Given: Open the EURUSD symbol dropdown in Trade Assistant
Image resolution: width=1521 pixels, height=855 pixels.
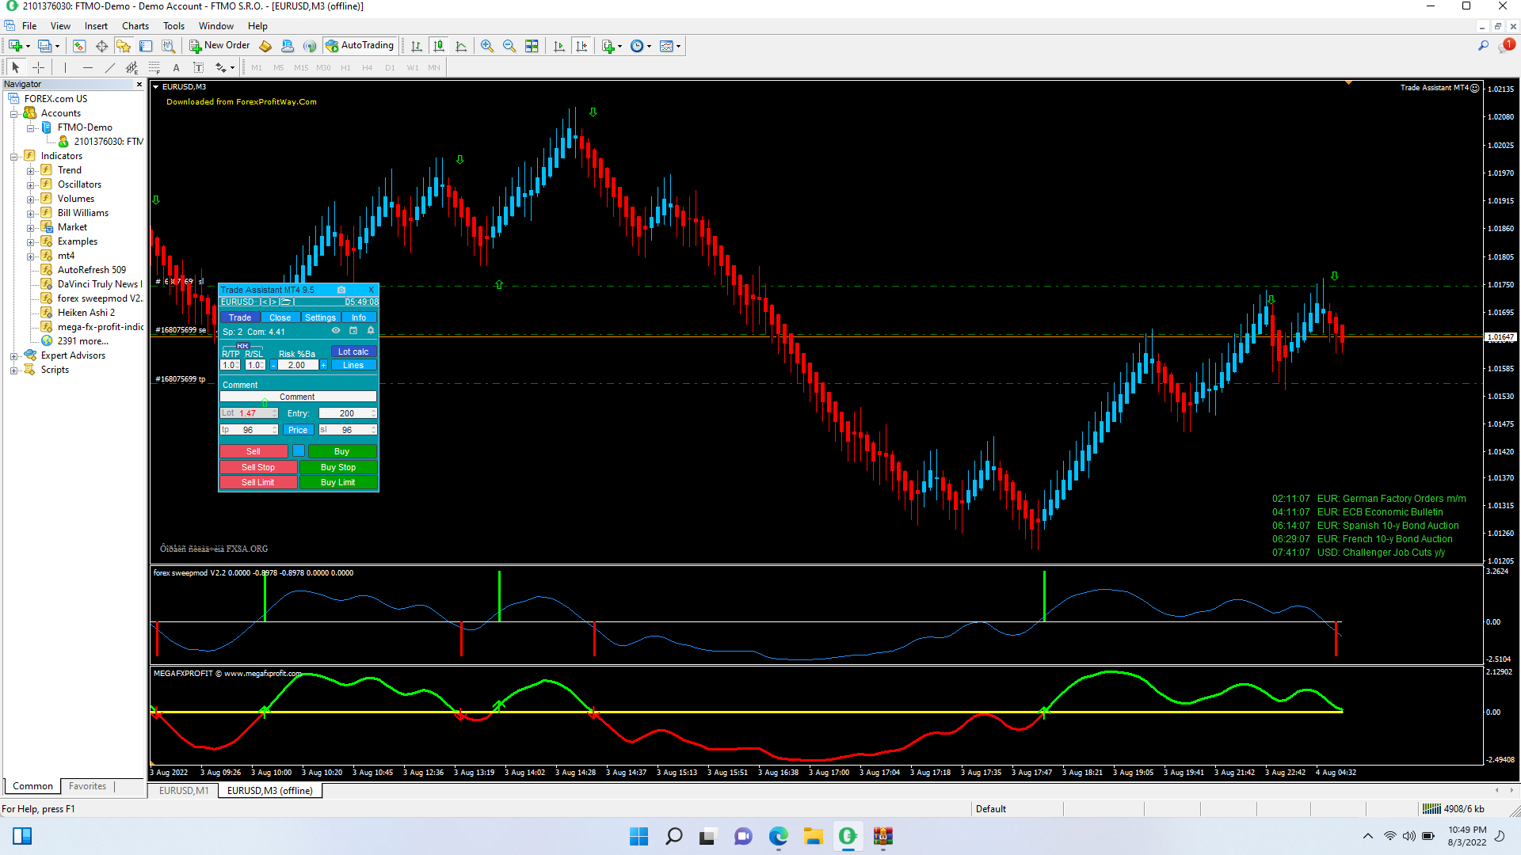Looking at the screenshot, I should pyautogui.click(x=238, y=302).
